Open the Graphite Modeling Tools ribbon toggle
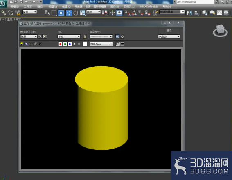This screenshot has width=232, height=180. [x=212, y=13]
